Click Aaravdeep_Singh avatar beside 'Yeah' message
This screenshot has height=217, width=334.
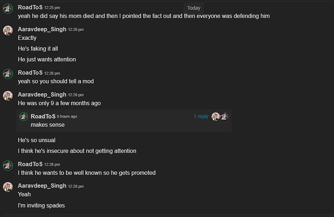8,187
